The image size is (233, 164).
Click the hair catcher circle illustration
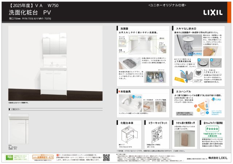(198, 73)
